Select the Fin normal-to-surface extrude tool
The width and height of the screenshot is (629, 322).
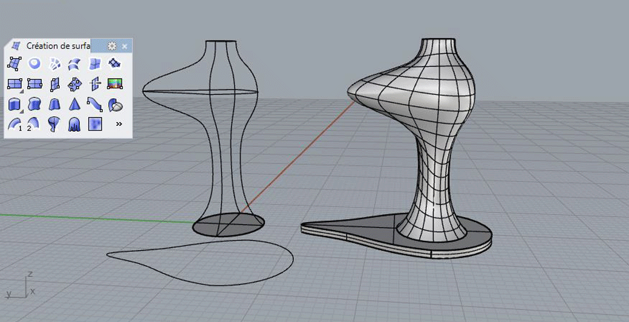click(115, 105)
